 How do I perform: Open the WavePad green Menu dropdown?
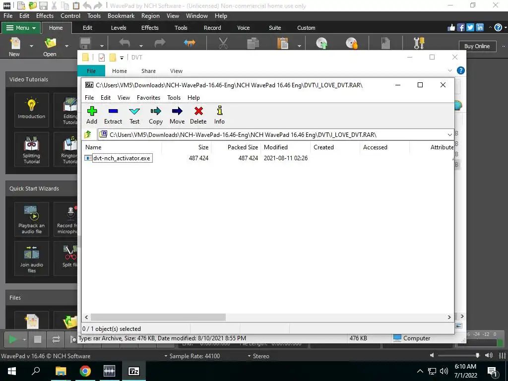21,28
